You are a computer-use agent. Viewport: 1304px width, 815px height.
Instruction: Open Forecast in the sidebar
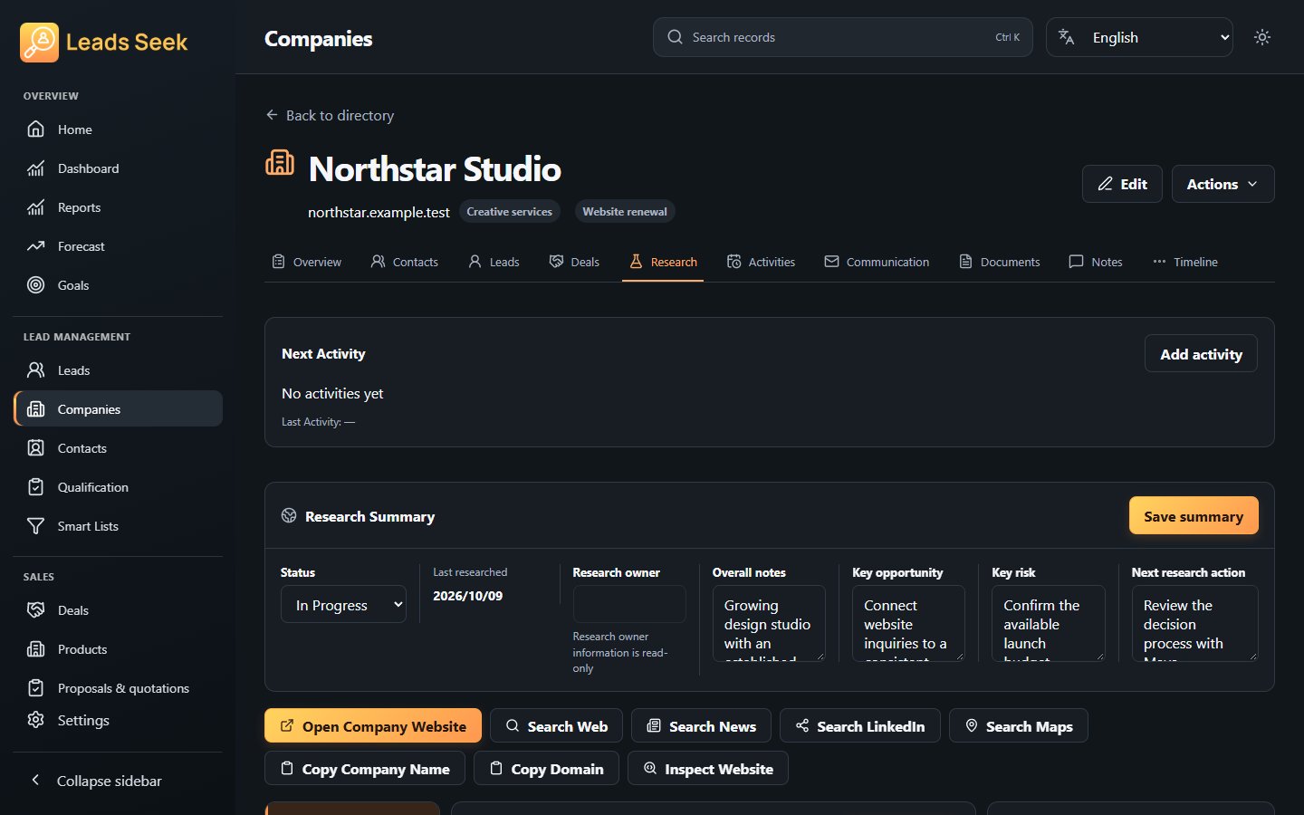click(x=118, y=246)
